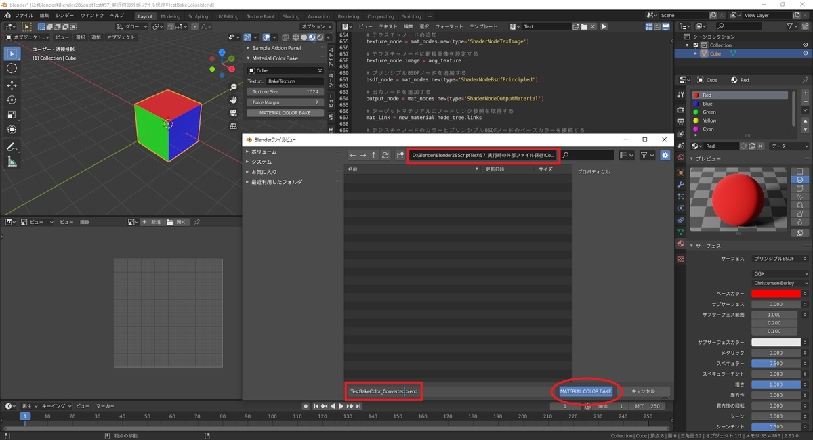
Task: Switch to the UV Editing workspace tab
Action: 228,16
